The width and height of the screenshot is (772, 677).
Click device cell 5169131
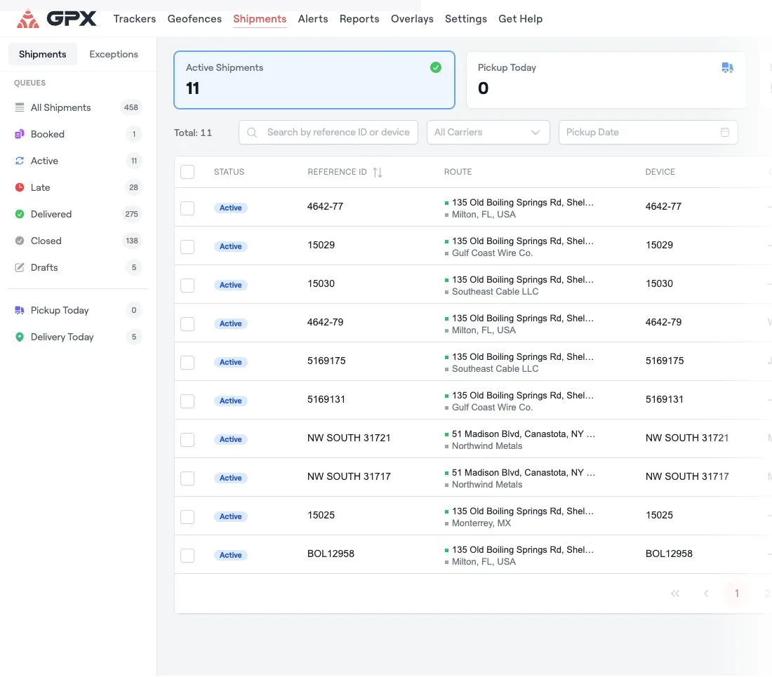(664, 399)
